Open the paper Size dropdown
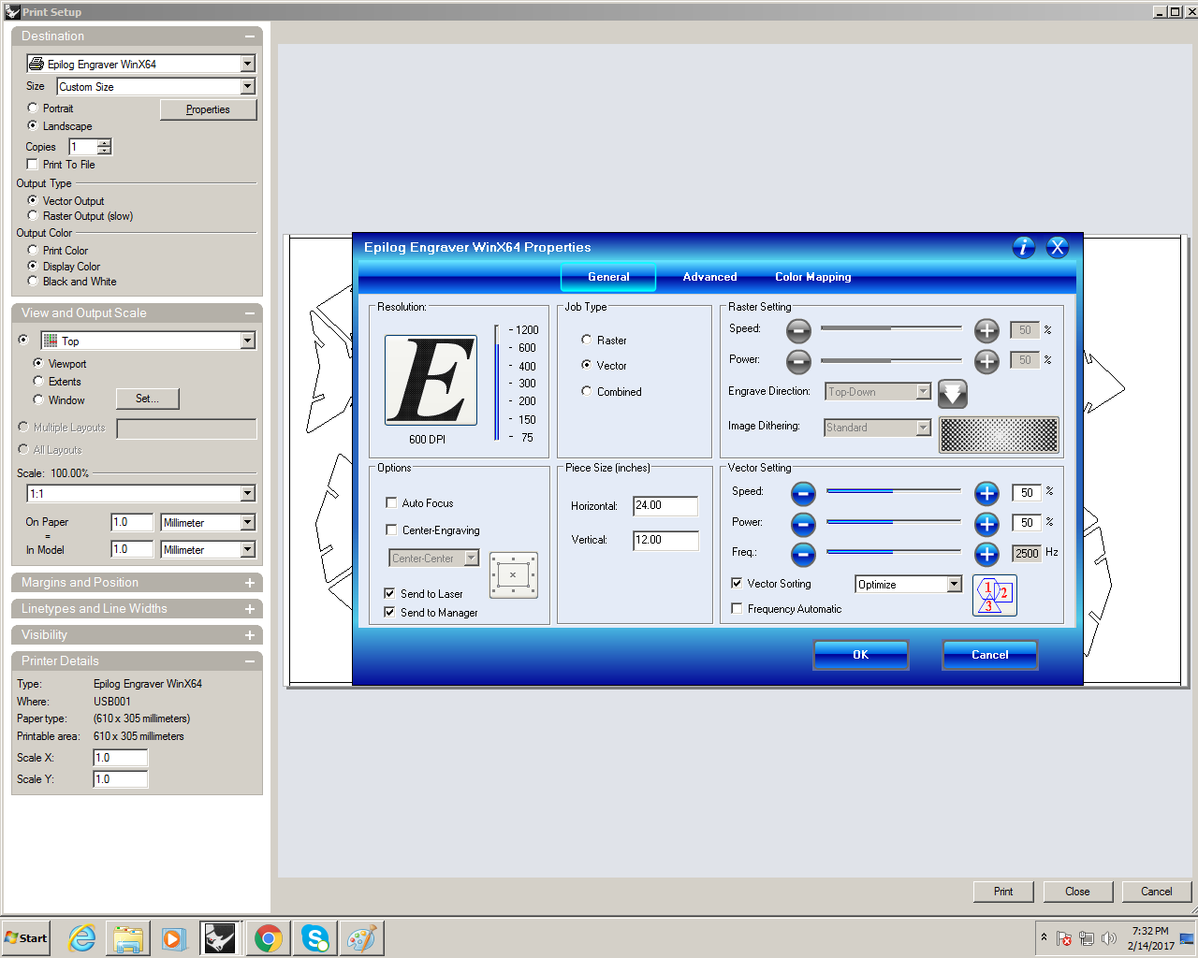The height and width of the screenshot is (958, 1198). [x=248, y=86]
